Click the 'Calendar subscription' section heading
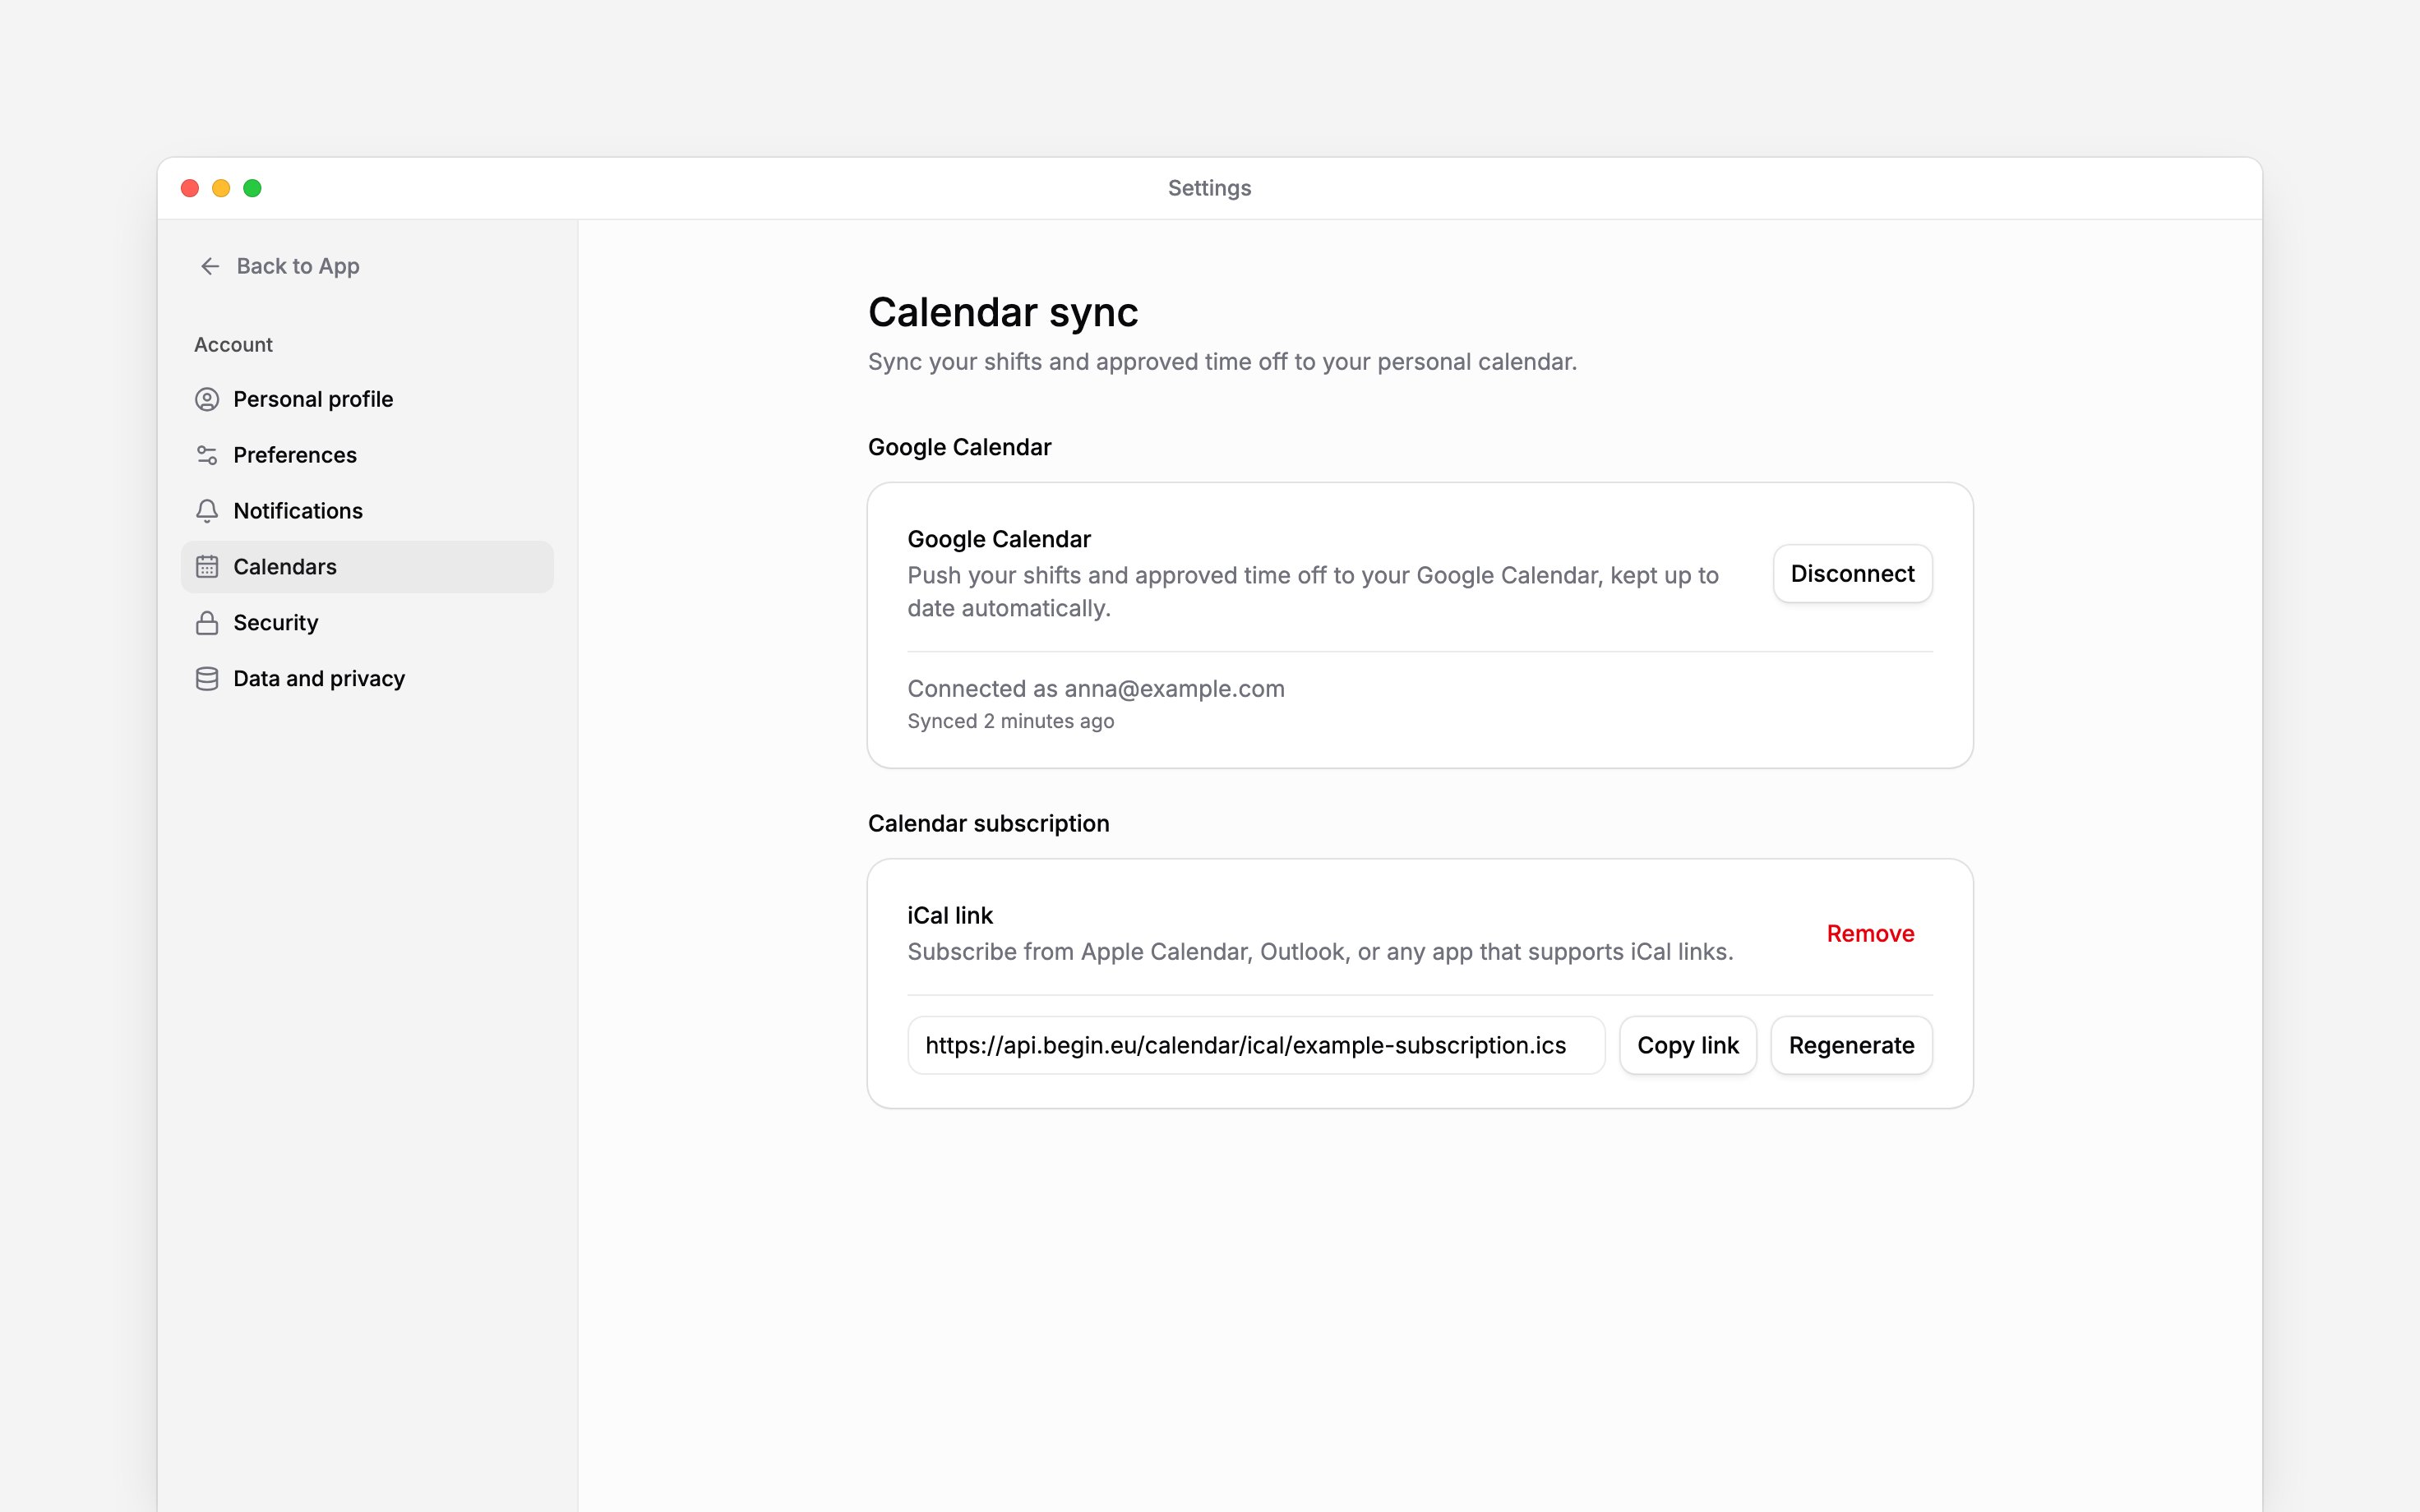Screen dimensions: 2420x1512 [989, 823]
